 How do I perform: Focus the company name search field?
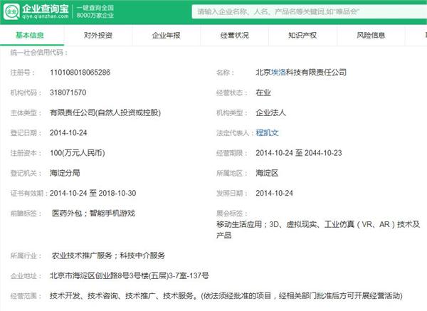coord(310,11)
